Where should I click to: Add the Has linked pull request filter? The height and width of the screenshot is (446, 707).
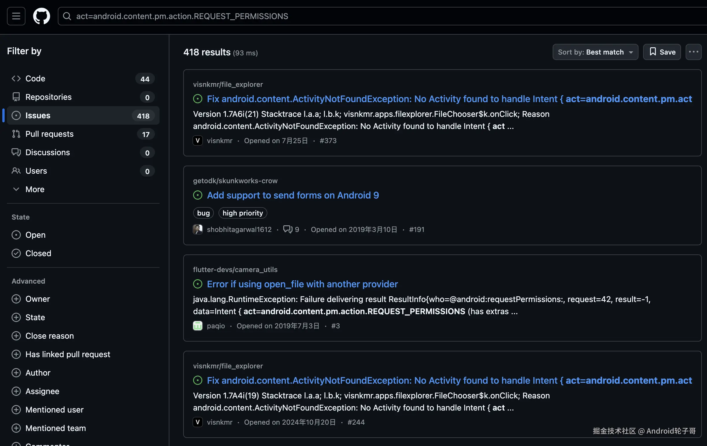pos(68,354)
